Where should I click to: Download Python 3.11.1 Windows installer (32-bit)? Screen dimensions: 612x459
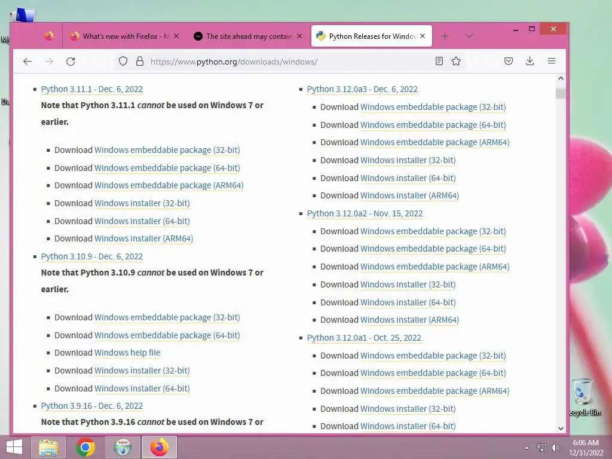click(x=142, y=203)
